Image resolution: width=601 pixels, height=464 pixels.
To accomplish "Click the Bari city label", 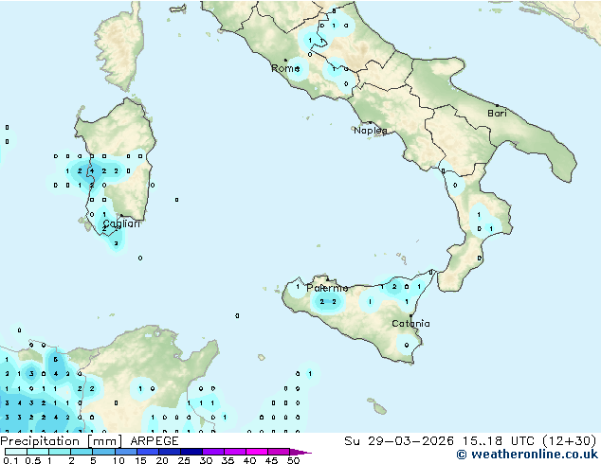I will tap(497, 113).
